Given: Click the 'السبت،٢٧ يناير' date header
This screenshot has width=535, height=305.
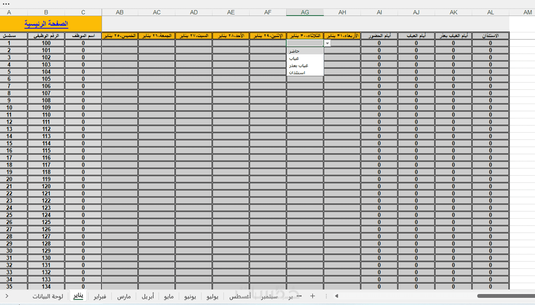Looking at the screenshot, I should click(x=194, y=36).
